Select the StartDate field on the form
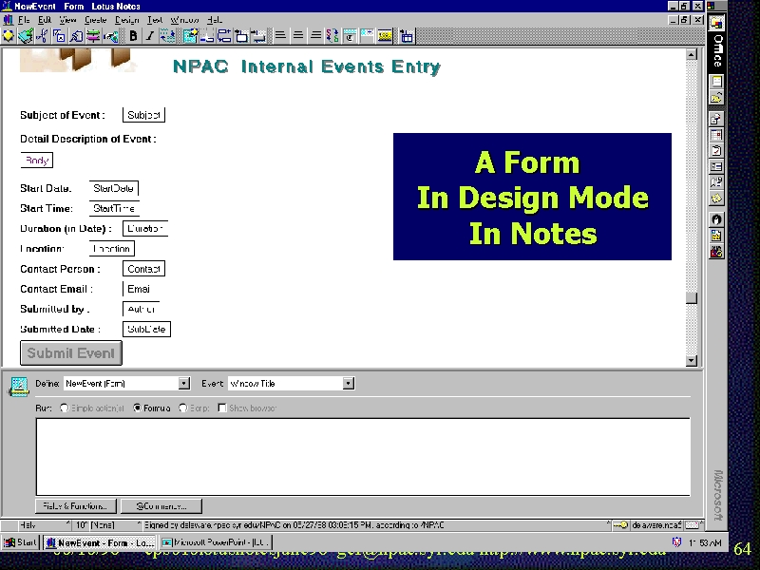The image size is (760, 570). click(x=114, y=188)
